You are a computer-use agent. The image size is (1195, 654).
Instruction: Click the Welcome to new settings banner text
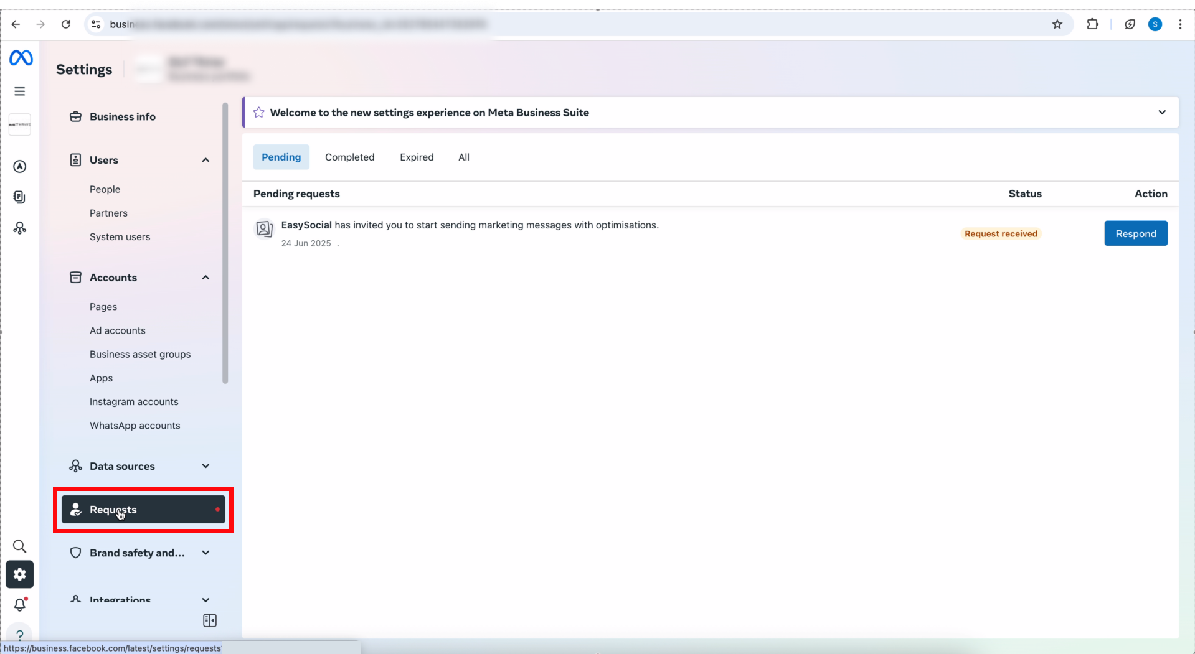(x=429, y=113)
